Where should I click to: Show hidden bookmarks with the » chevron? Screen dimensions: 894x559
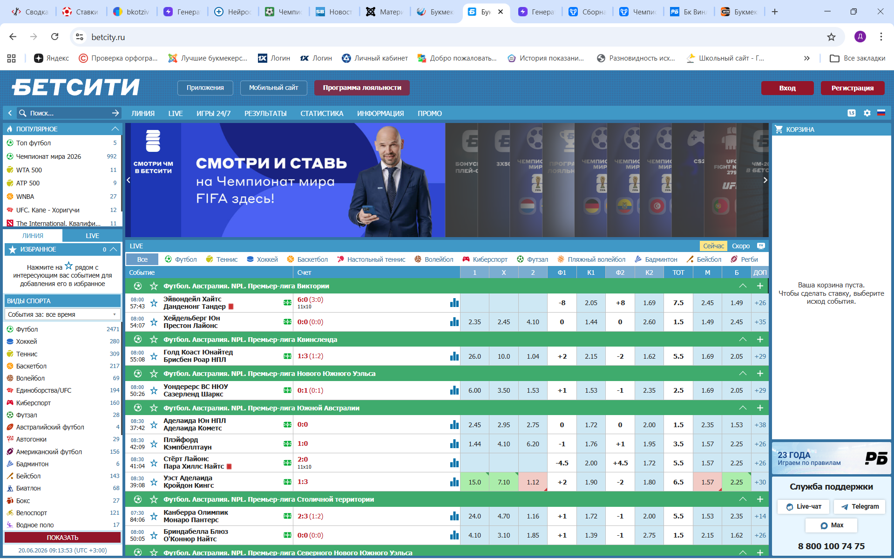807,58
